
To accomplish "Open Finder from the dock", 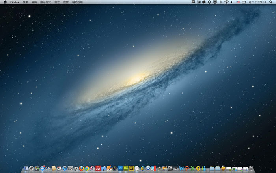I will point(26,168).
